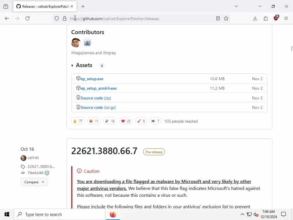Click the zip file icon beside Source code (zip)

78,97
